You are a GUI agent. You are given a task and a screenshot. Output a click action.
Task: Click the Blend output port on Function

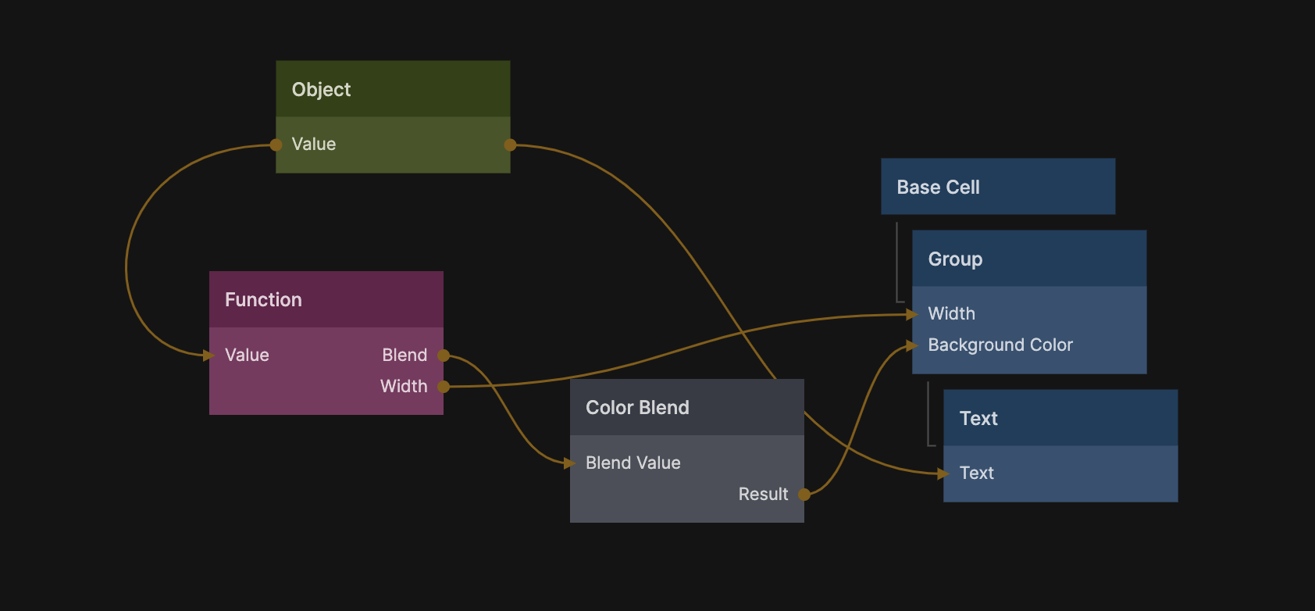(x=444, y=356)
